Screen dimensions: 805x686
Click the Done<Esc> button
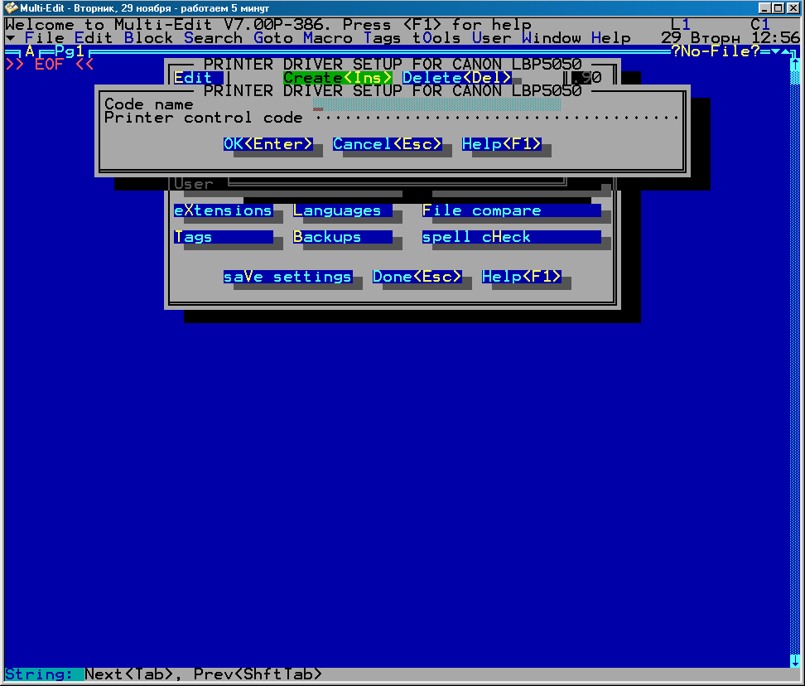(x=417, y=277)
